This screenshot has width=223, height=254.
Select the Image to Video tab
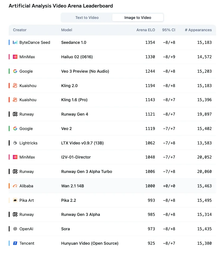[x=138, y=17]
